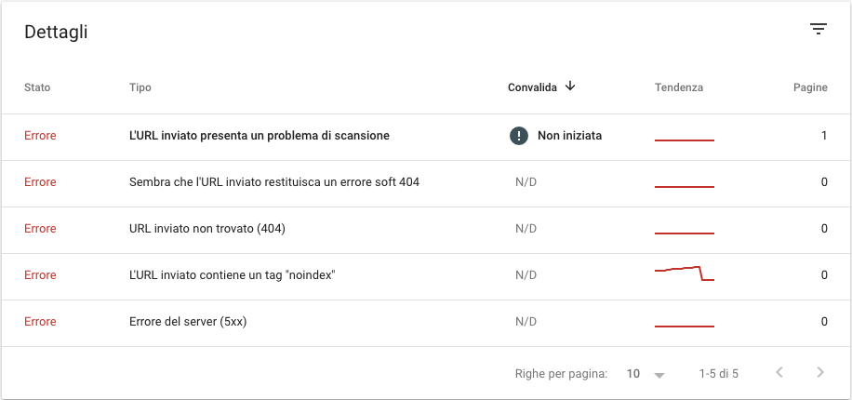Viewport: 852px width, 400px height.
Task: Open the rows per page dropdown arrow
Action: (659, 375)
